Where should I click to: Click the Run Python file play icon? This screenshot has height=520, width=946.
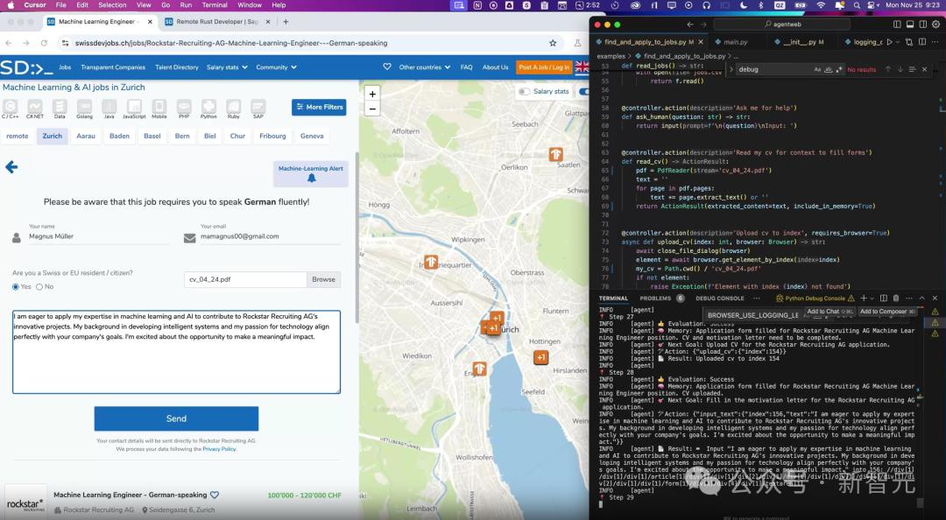click(x=890, y=42)
